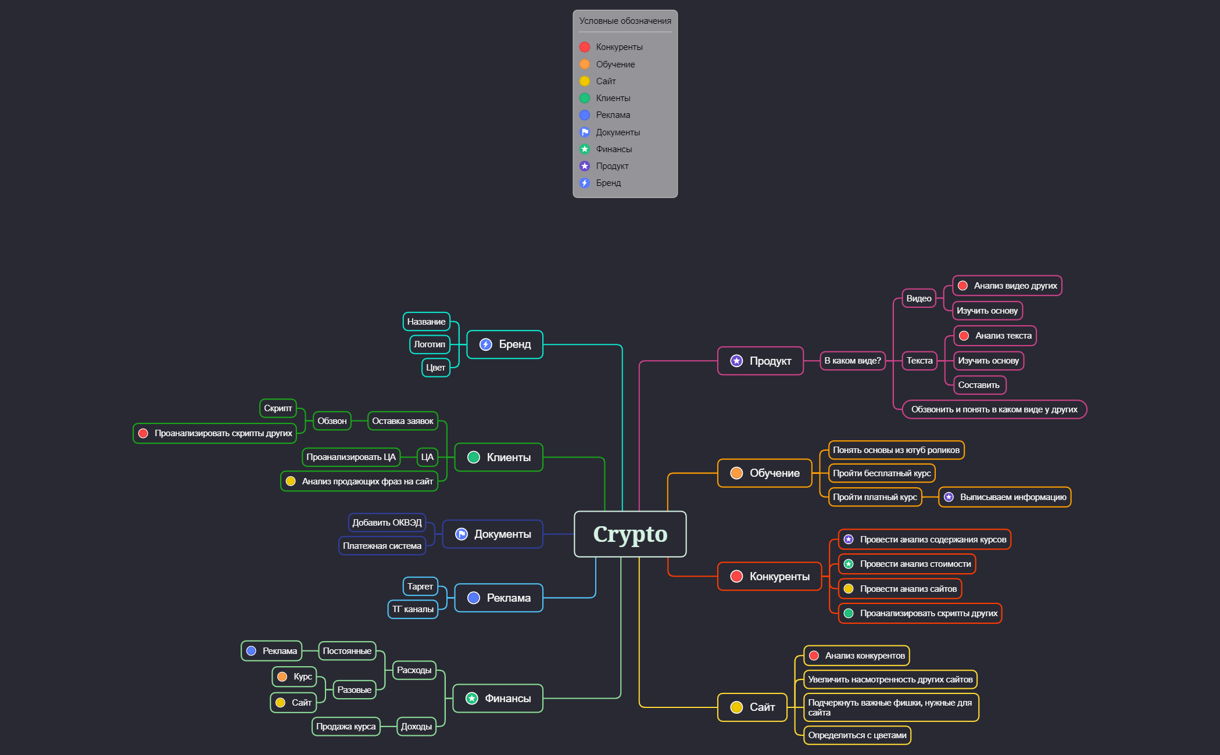
Task: Select the Платежная система node
Action: 382,546
